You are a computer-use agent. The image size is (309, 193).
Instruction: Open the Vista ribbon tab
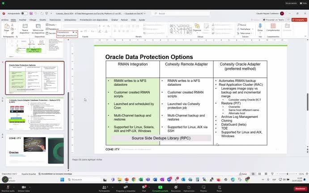[x=133, y=20]
